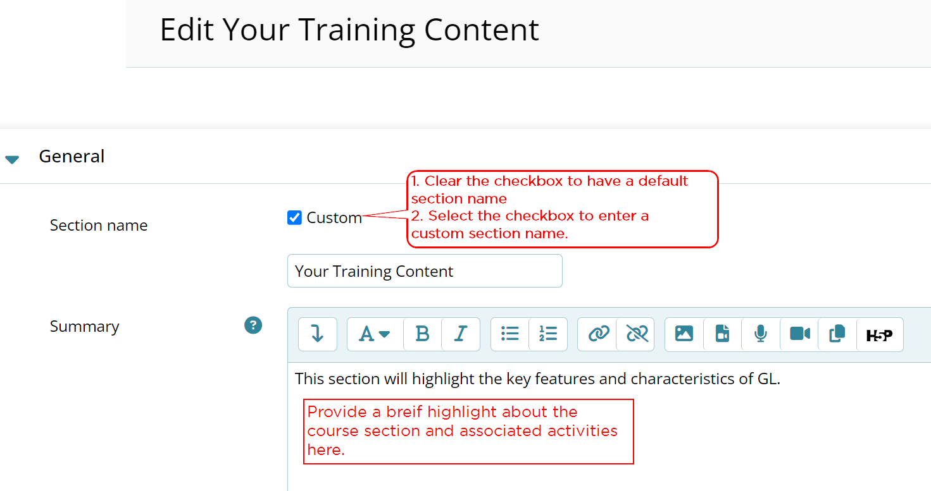Click the Section name text field
The image size is (931, 491).
(424, 271)
